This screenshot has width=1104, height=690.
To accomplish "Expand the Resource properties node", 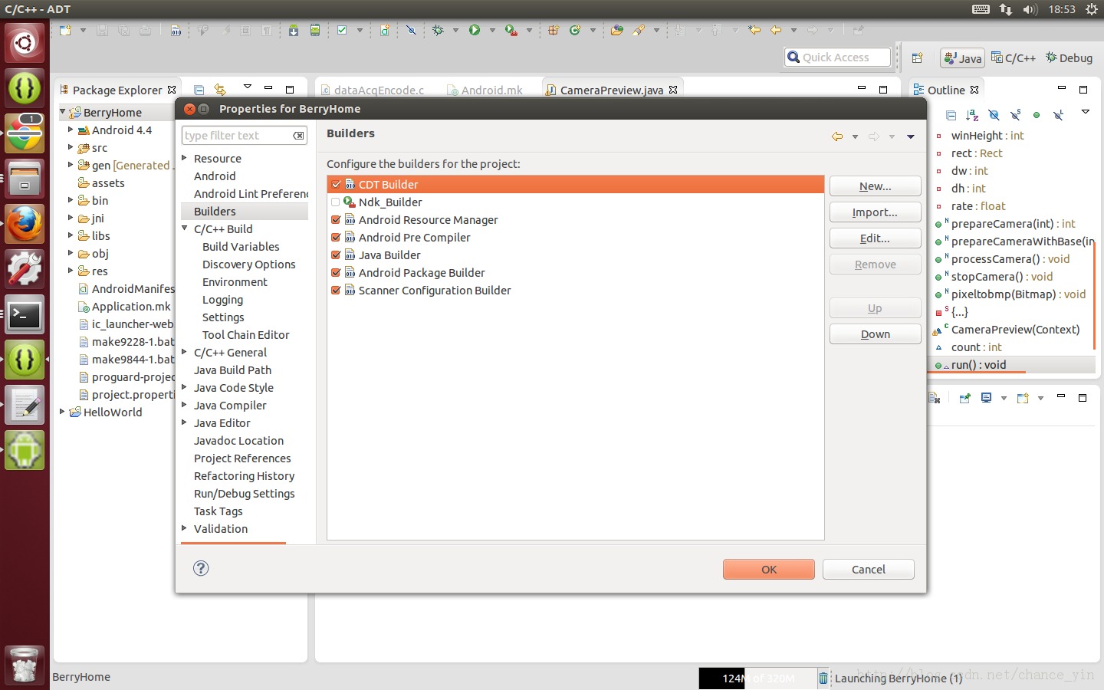I will coord(185,158).
